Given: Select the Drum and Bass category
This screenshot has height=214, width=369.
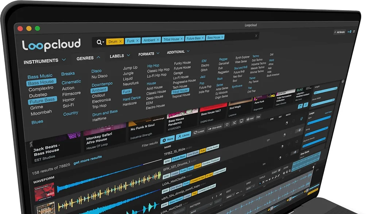Looking at the screenshot, I should [105, 113].
